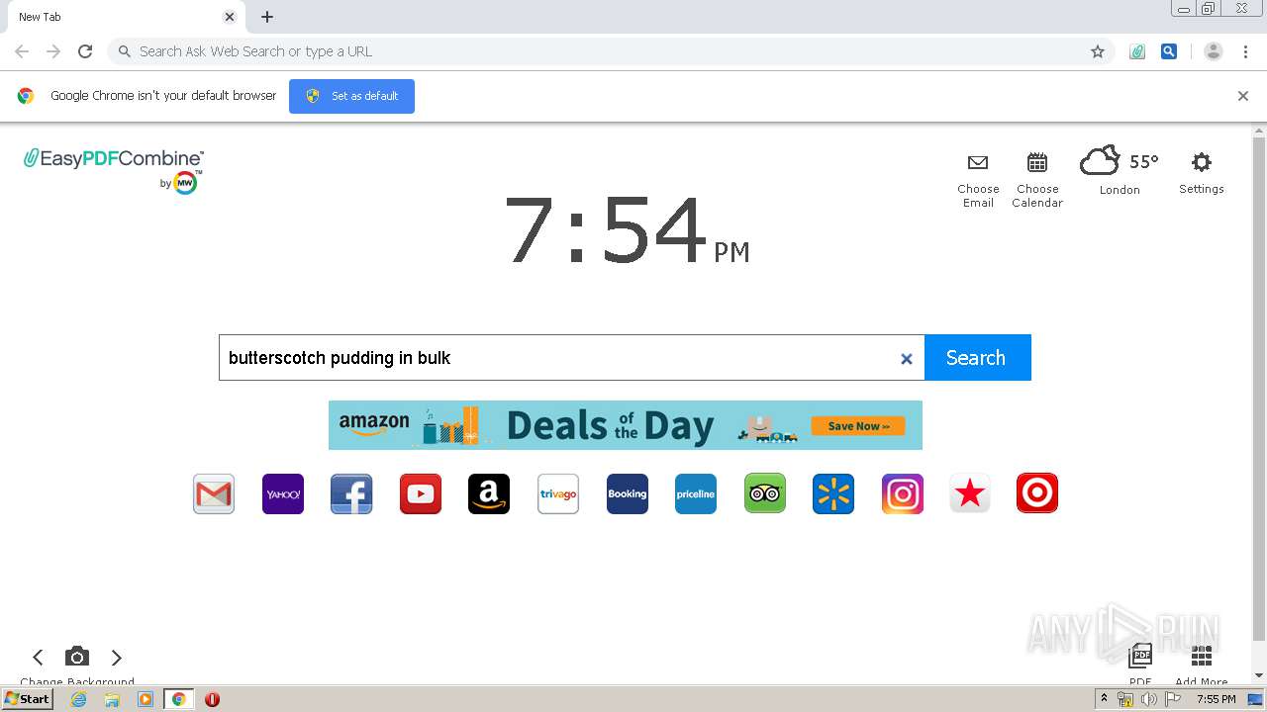Click the Walmart shortcut icon
This screenshot has width=1267, height=712.
click(x=833, y=493)
